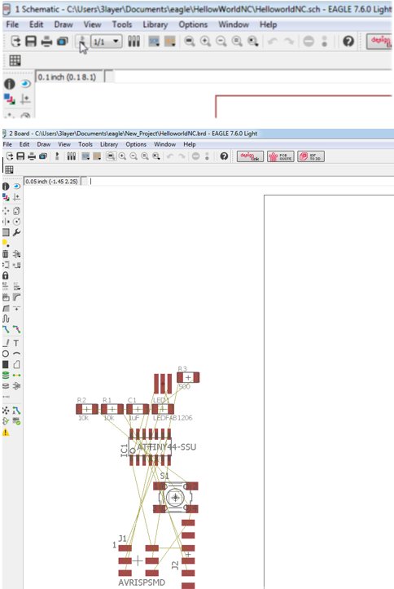Viewport: 394px width, 589px height.
Task: Click Print icon in Schematic toolbar
Action: coord(46,42)
